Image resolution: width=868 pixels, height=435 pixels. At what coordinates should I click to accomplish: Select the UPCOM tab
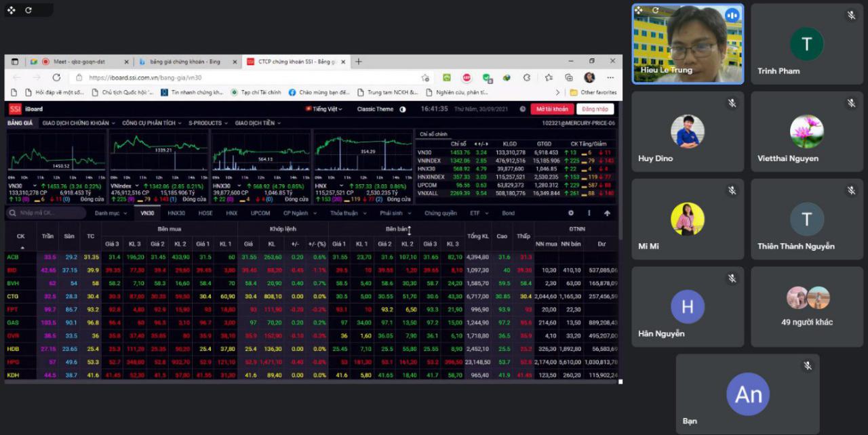[260, 213]
